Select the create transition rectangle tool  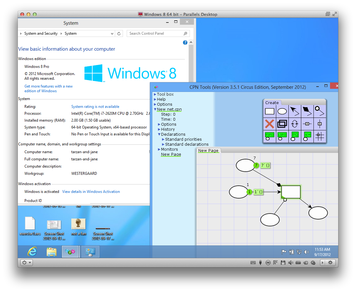point(269,111)
